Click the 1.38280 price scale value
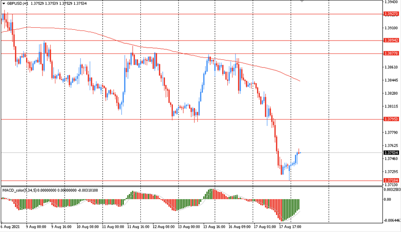This screenshot has width=401, height=232. tap(391, 93)
